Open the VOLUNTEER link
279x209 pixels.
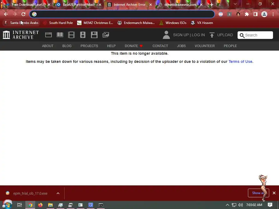click(x=205, y=46)
